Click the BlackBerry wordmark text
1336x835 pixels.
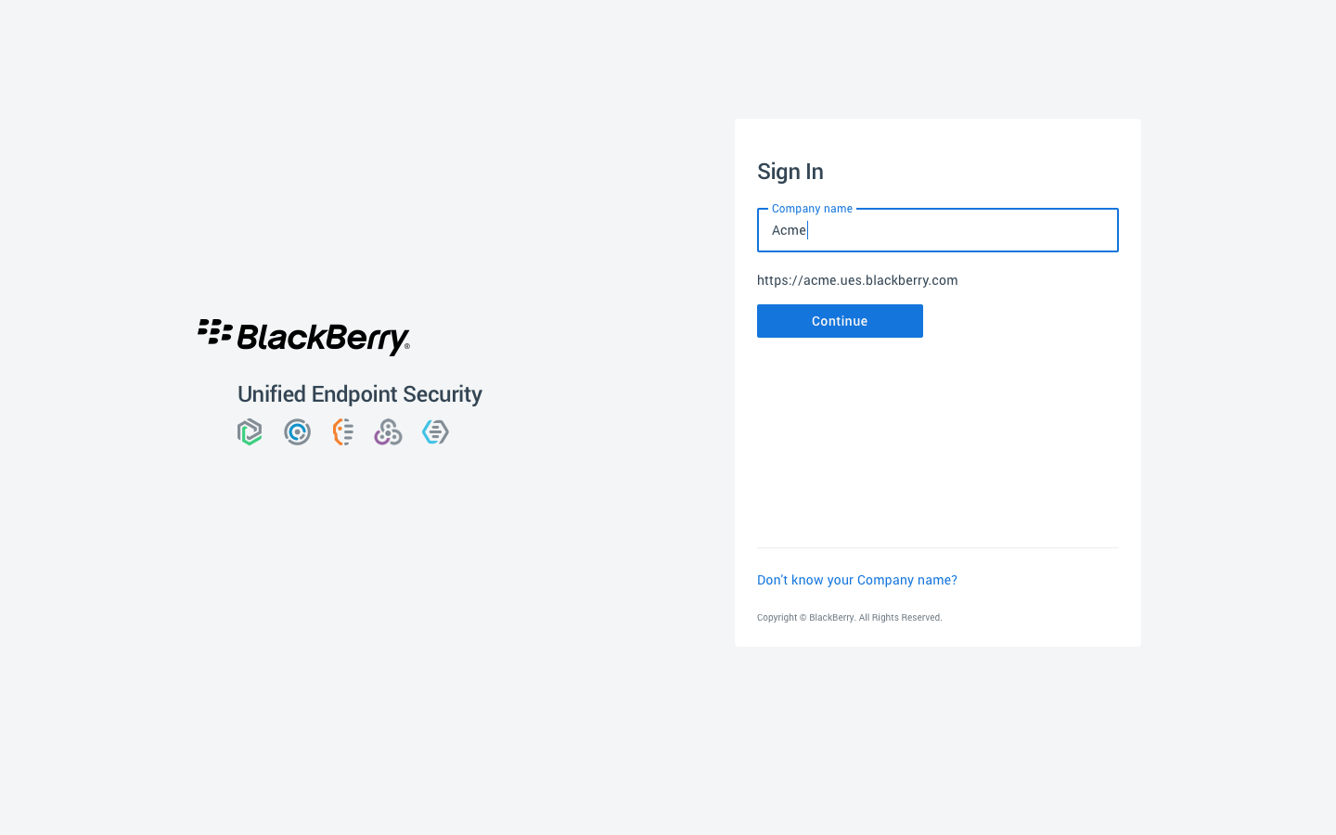click(321, 338)
